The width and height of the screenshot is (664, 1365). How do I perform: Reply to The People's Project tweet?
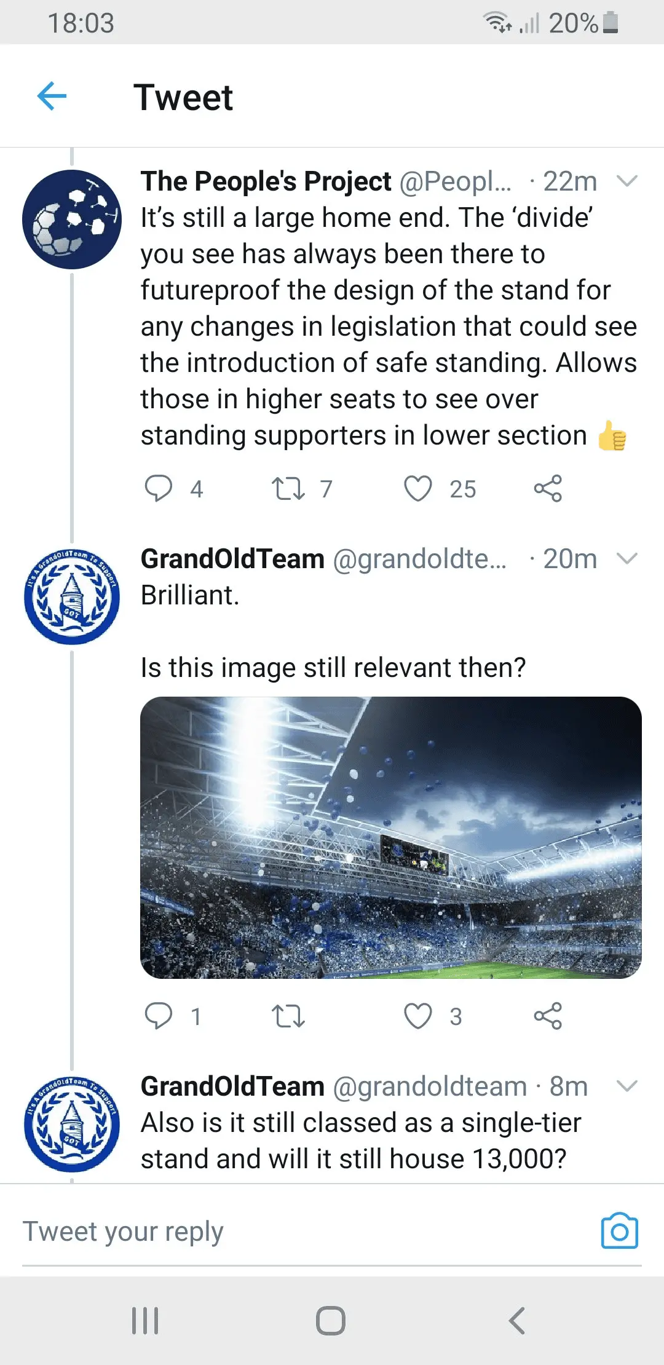(x=158, y=489)
